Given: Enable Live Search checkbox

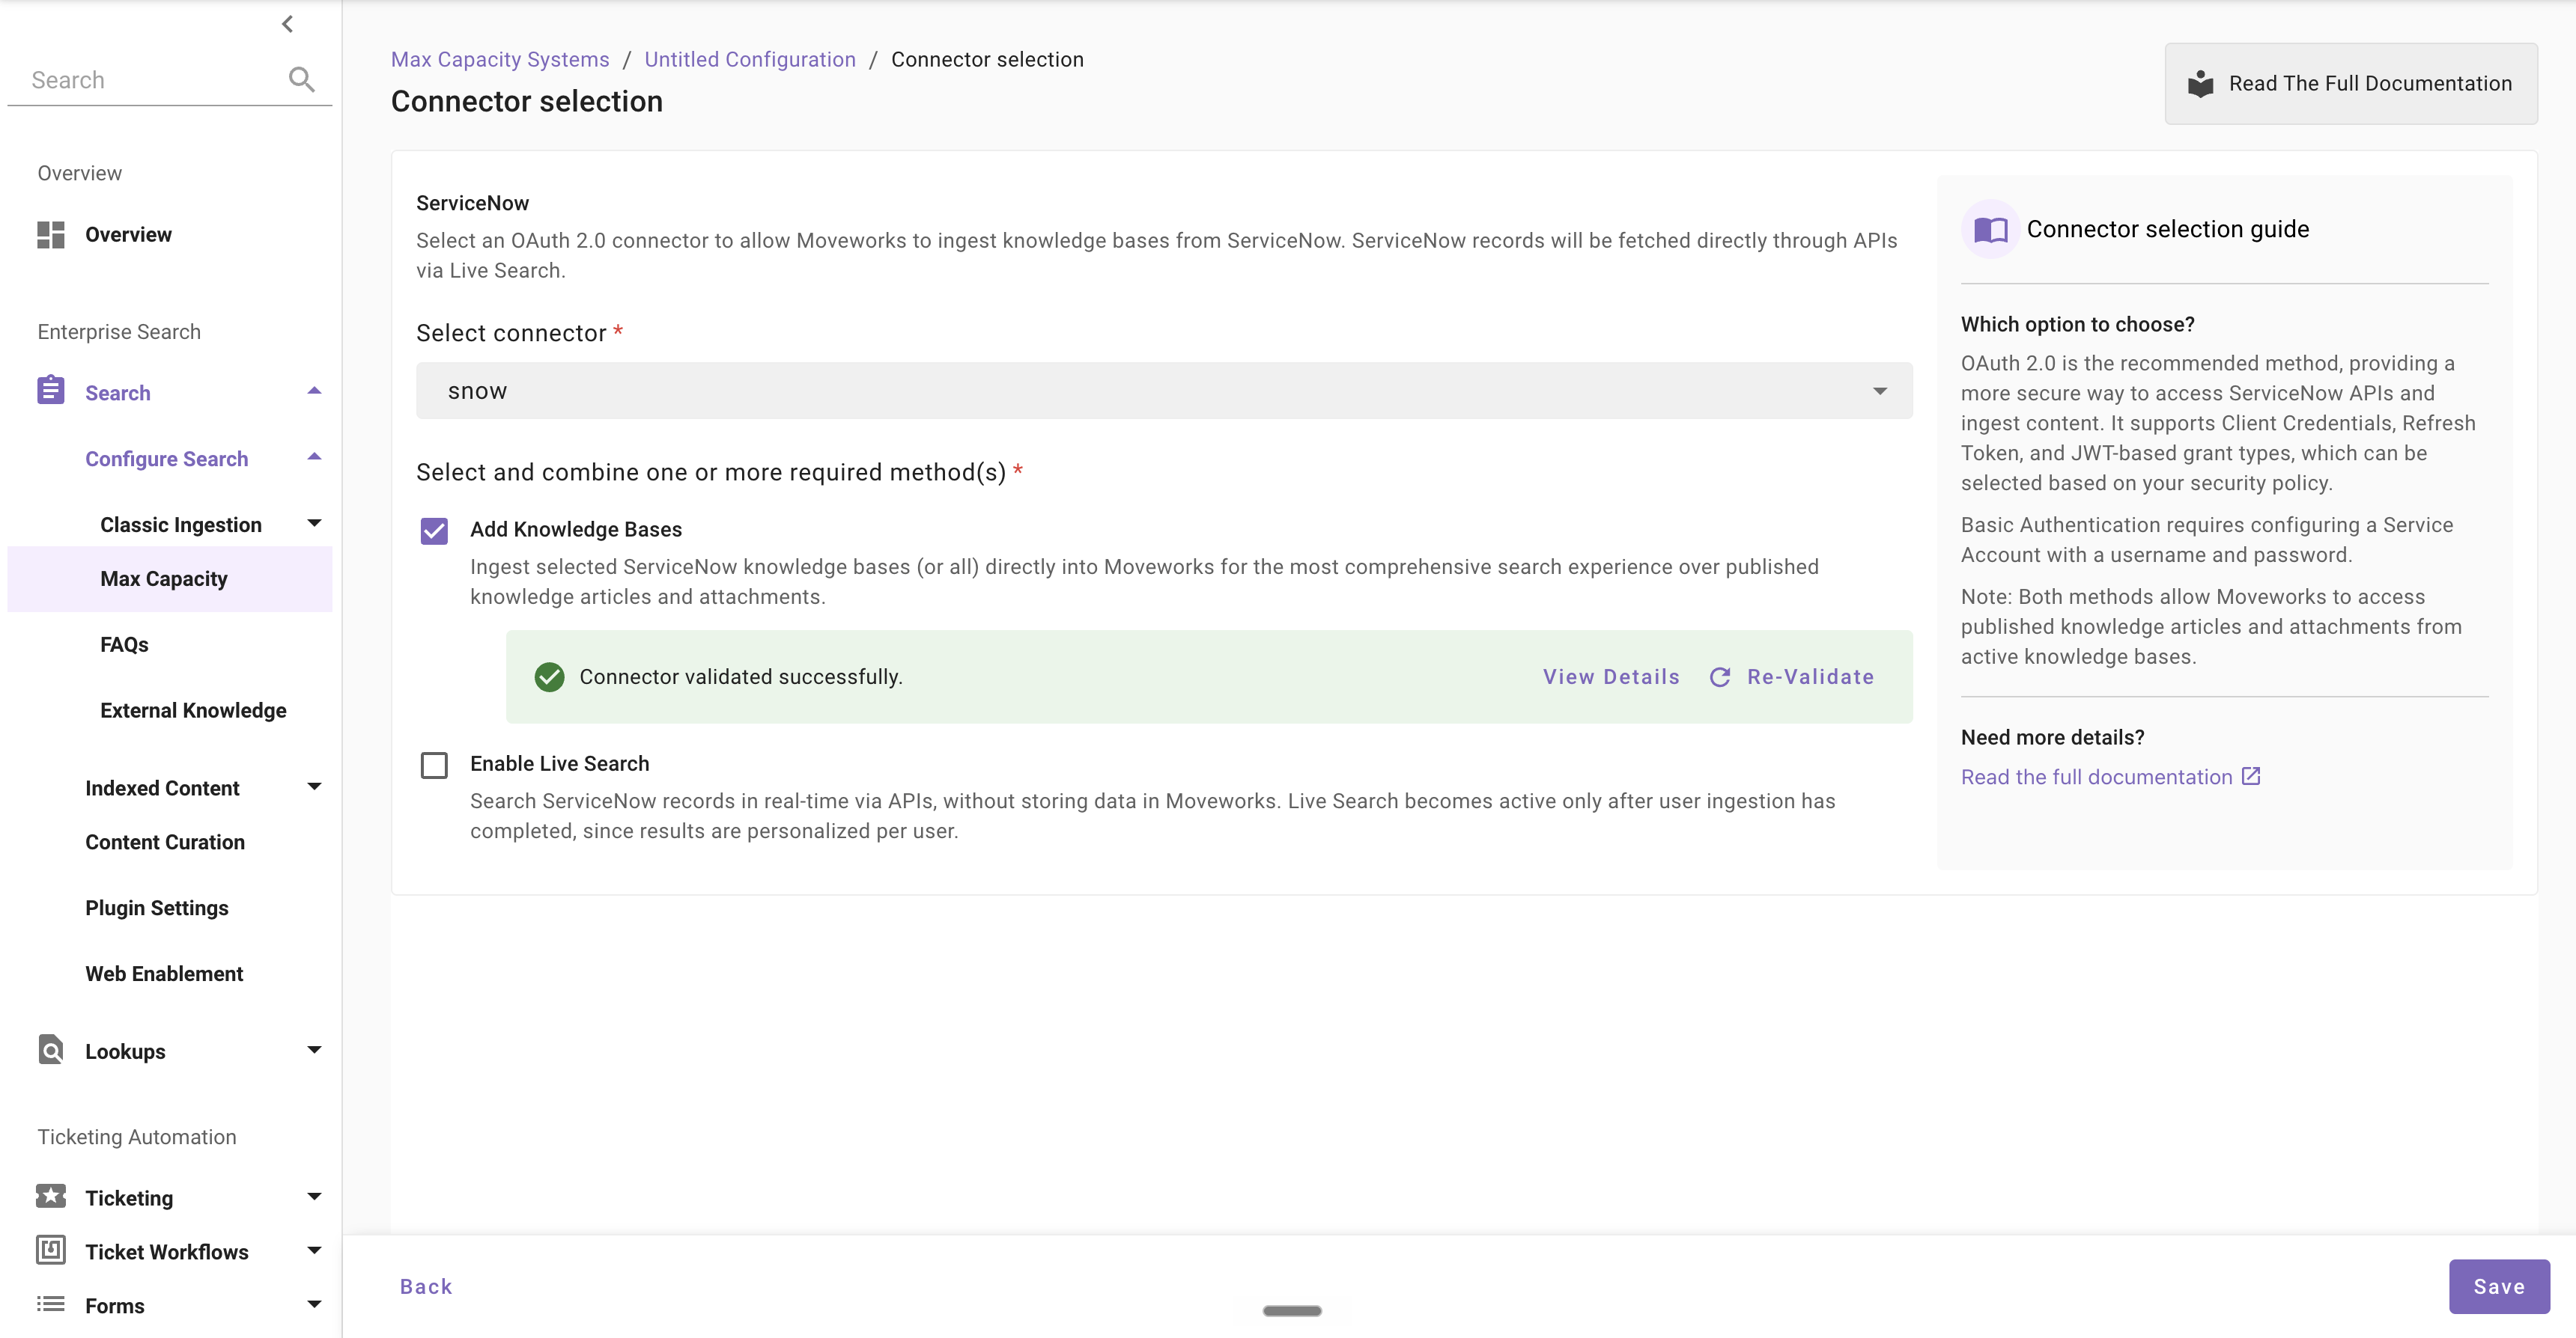Looking at the screenshot, I should tap(434, 765).
